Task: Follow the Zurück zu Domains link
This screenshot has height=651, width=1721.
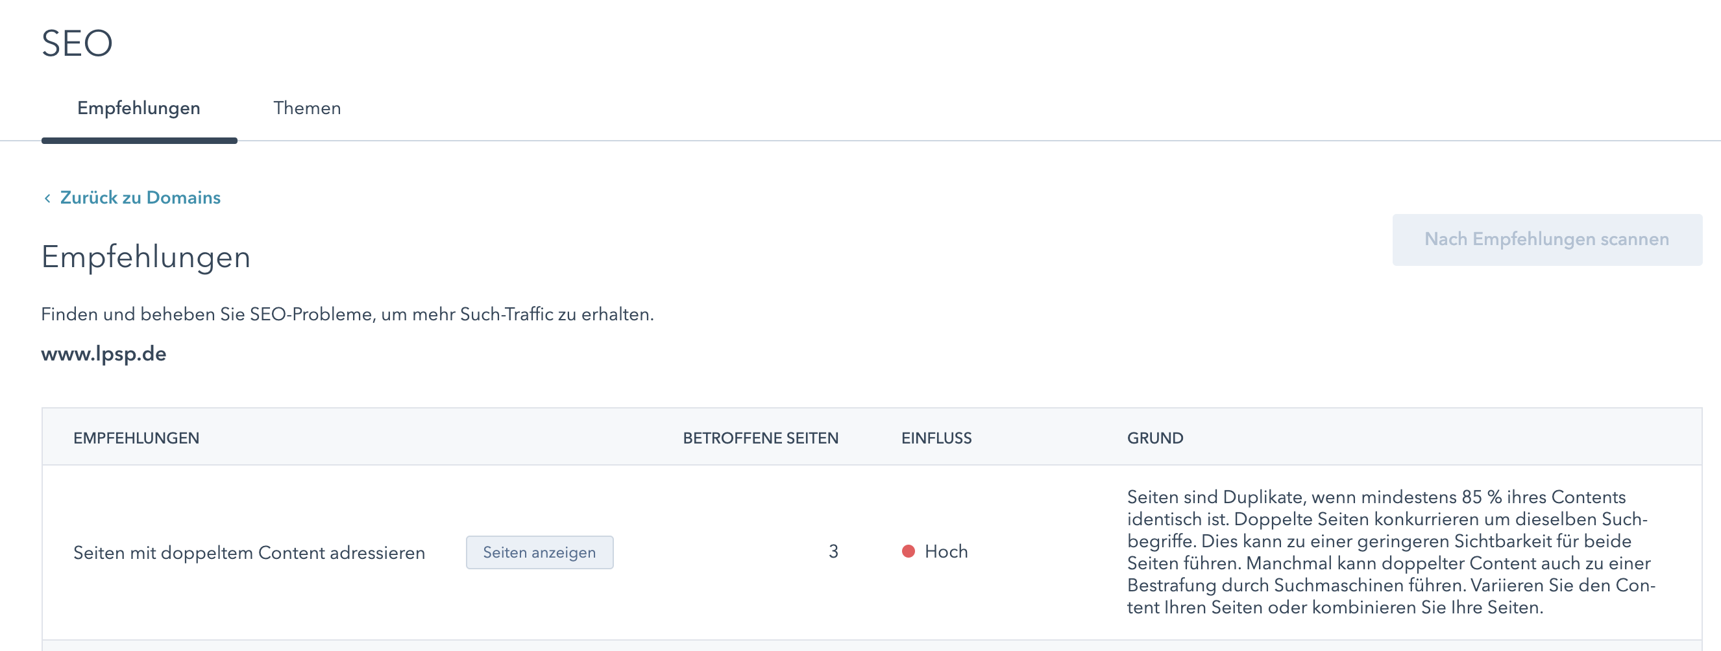Action: 140,198
